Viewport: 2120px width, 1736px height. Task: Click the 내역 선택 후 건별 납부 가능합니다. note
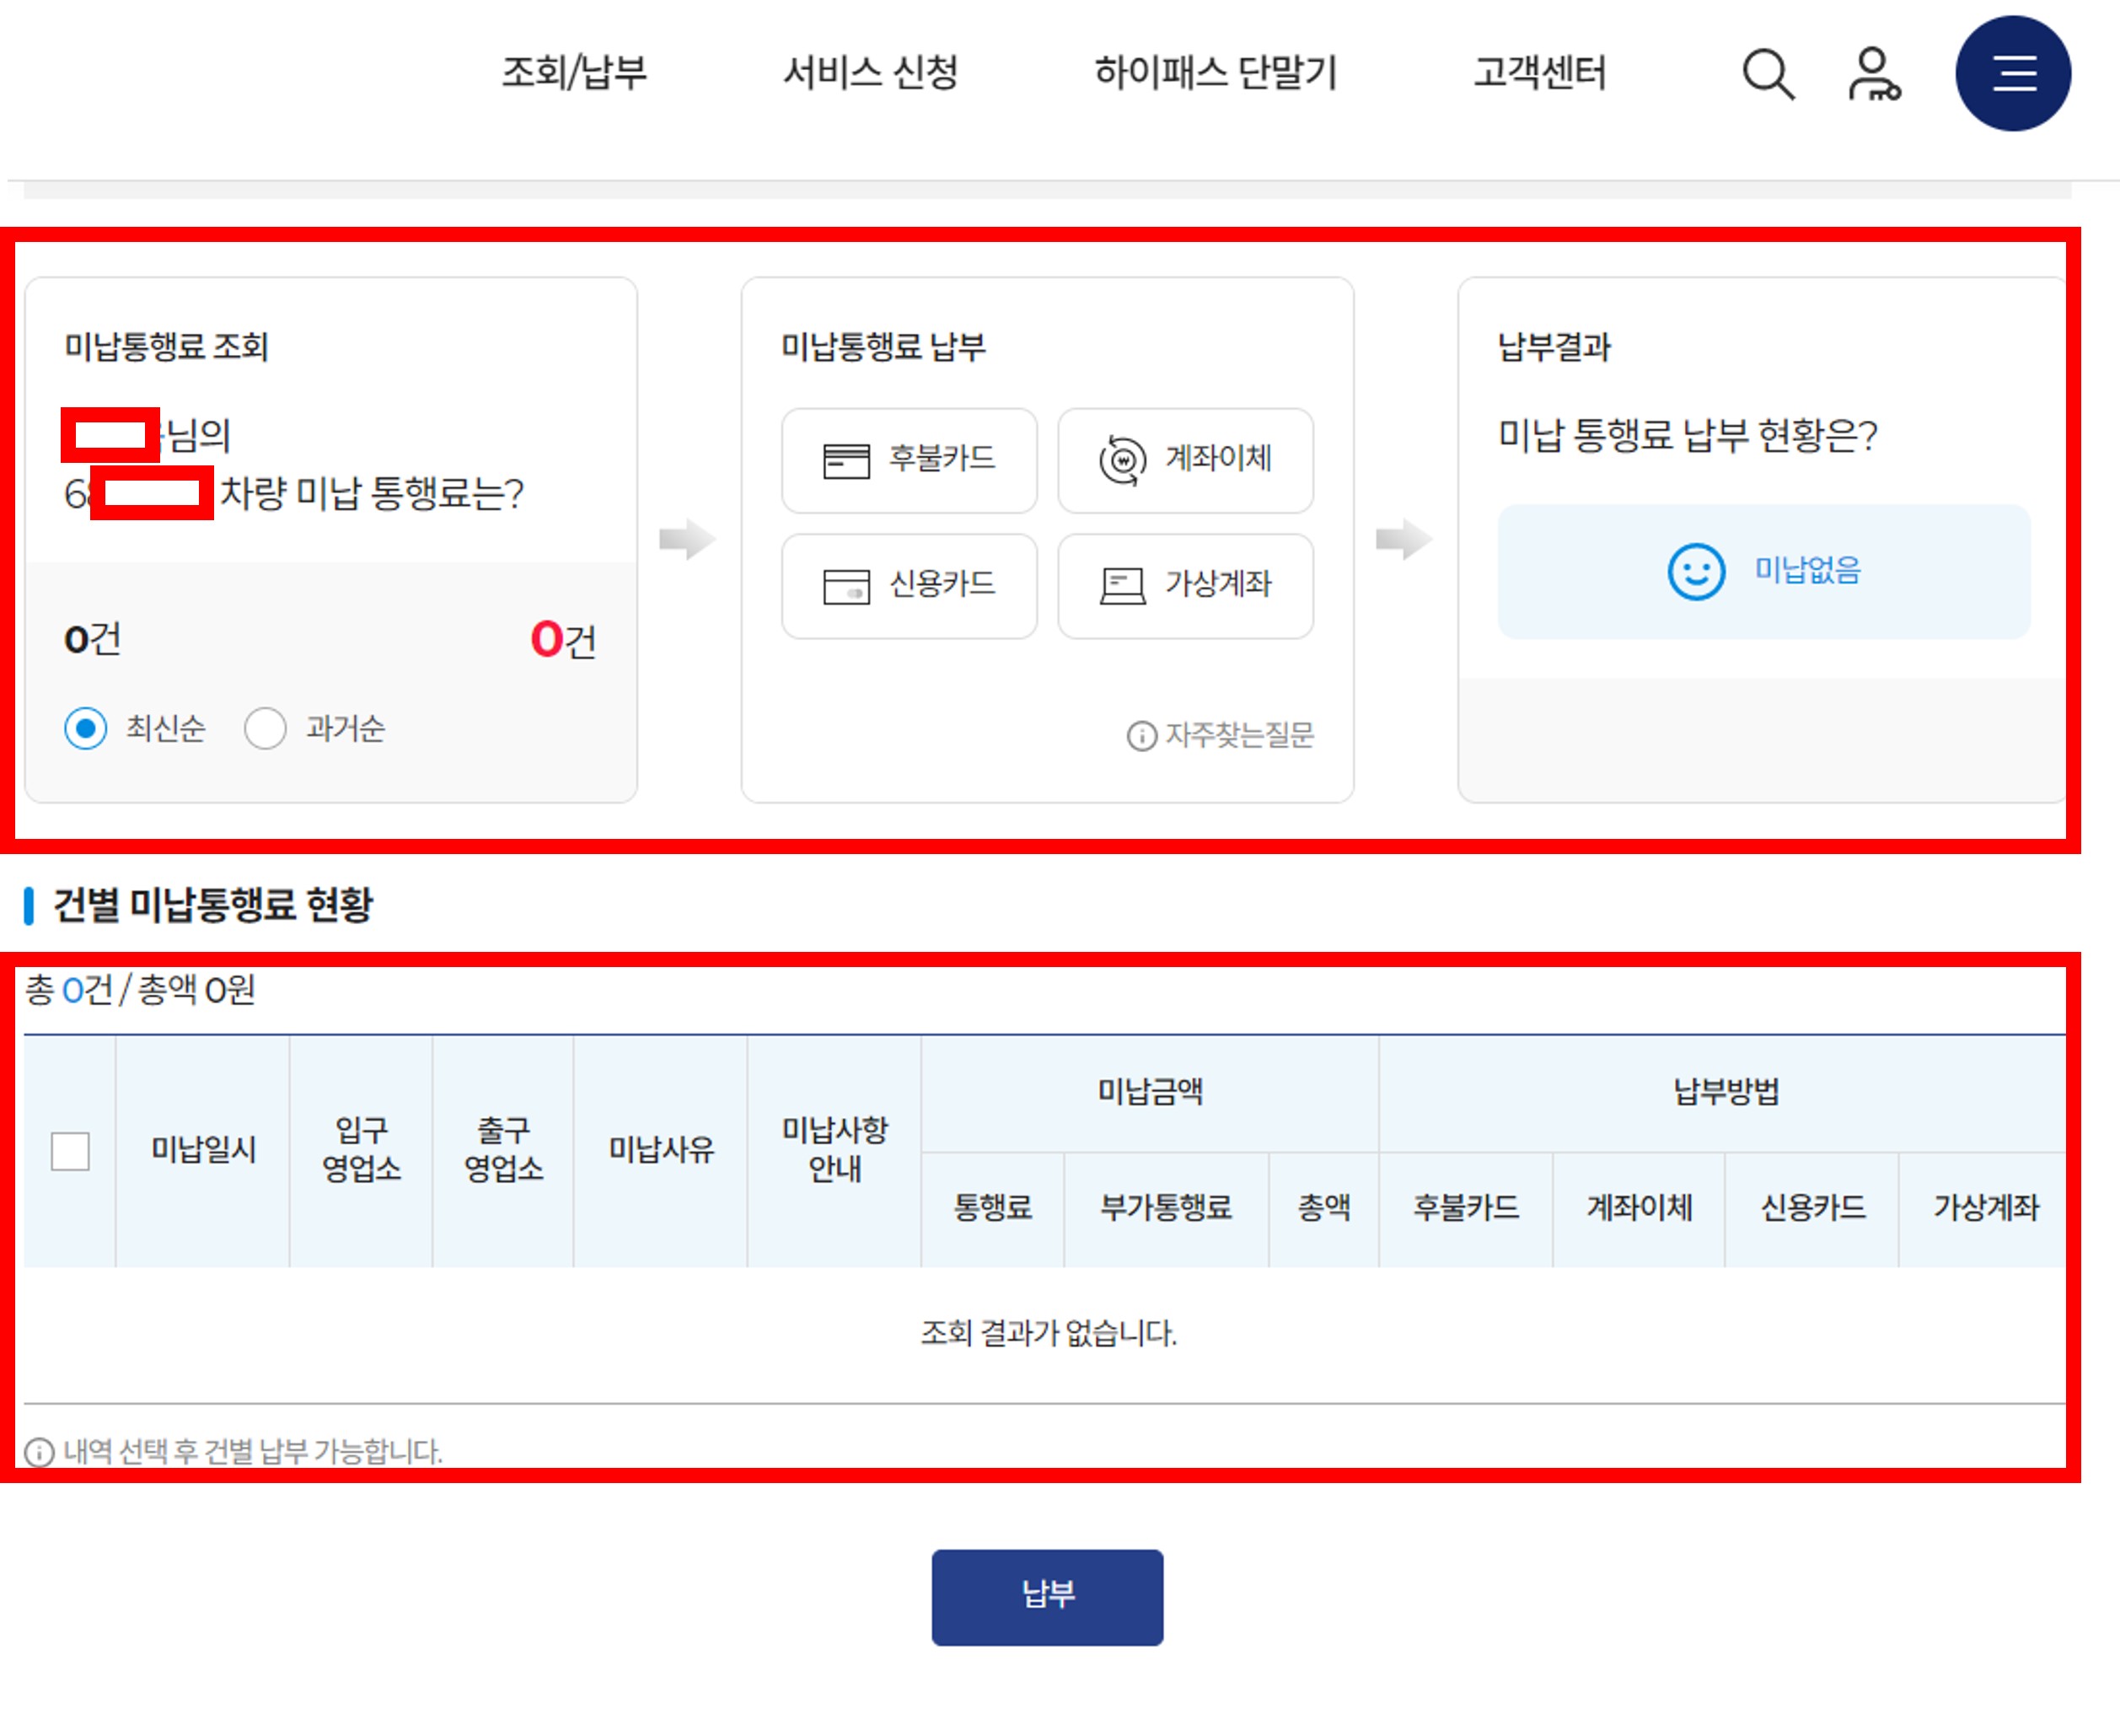(x=252, y=1452)
